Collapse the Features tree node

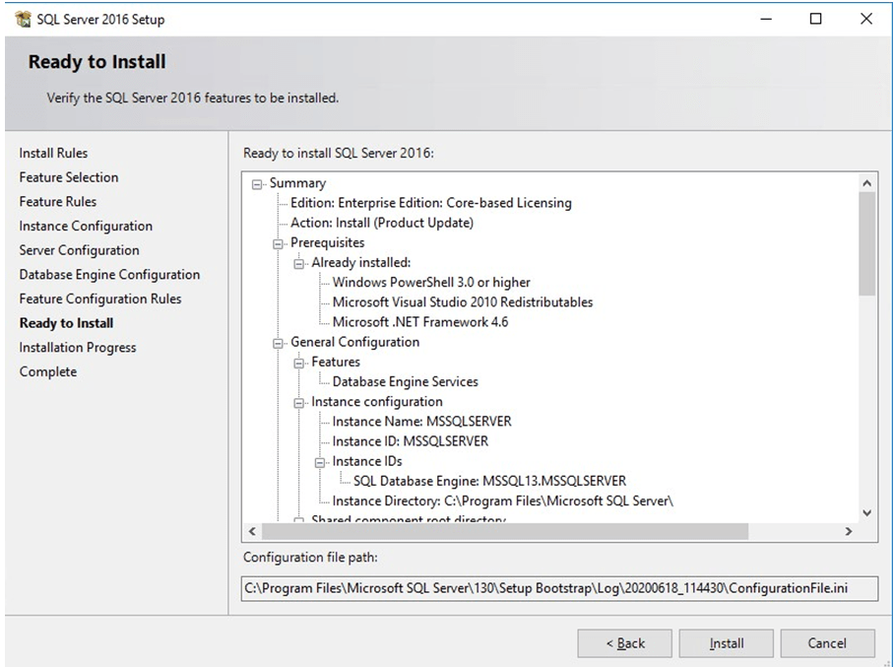pos(299,363)
